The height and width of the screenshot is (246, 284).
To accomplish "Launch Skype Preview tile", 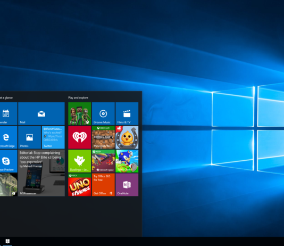I will 9,161.
